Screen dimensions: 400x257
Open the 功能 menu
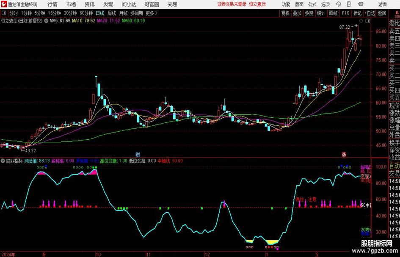coord(286,4)
